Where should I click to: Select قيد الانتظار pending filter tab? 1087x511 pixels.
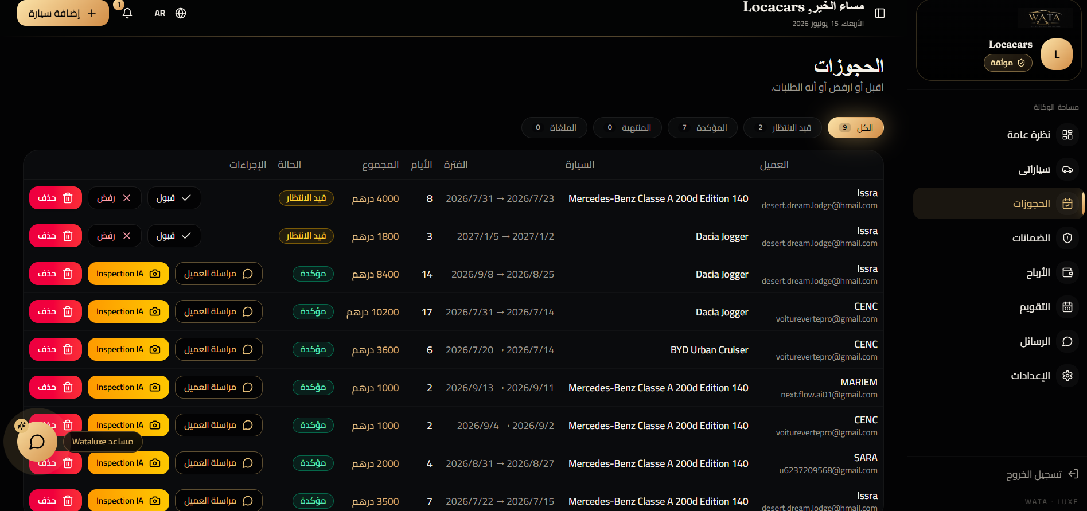pyautogui.click(x=783, y=128)
